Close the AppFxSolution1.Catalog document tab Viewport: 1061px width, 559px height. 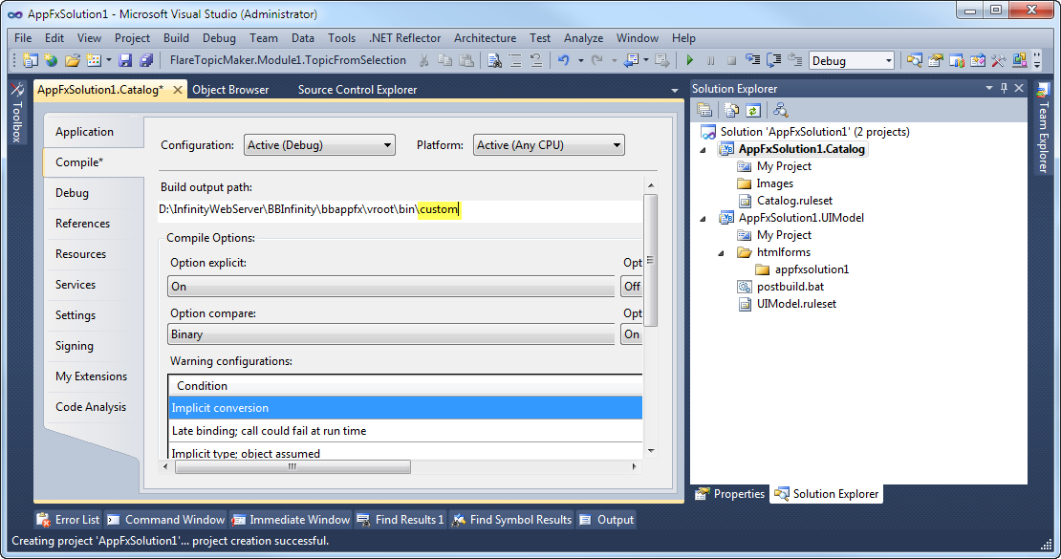click(177, 89)
